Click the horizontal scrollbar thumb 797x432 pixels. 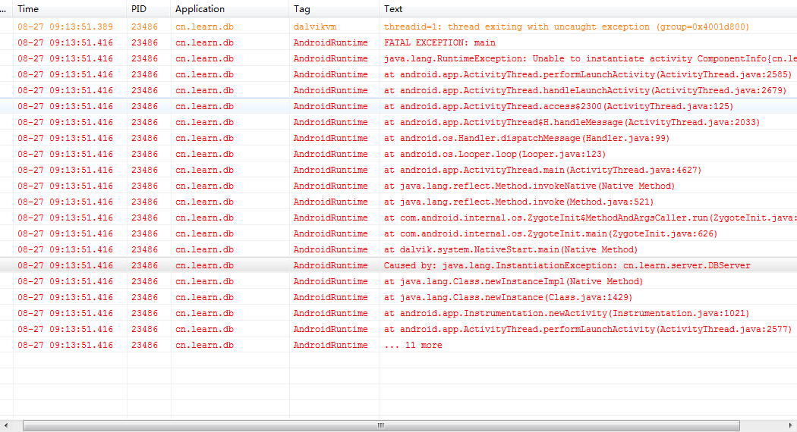click(x=381, y=425)
